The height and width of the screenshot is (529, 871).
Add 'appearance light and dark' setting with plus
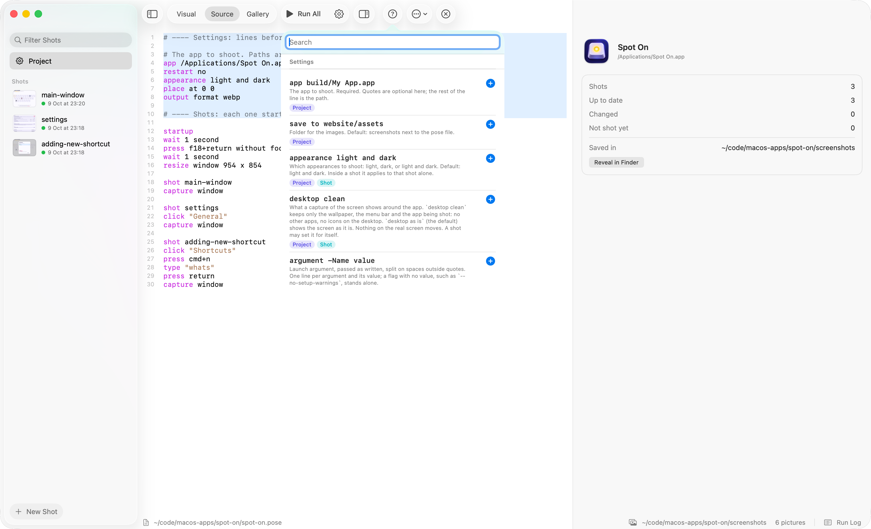(490, 158)
